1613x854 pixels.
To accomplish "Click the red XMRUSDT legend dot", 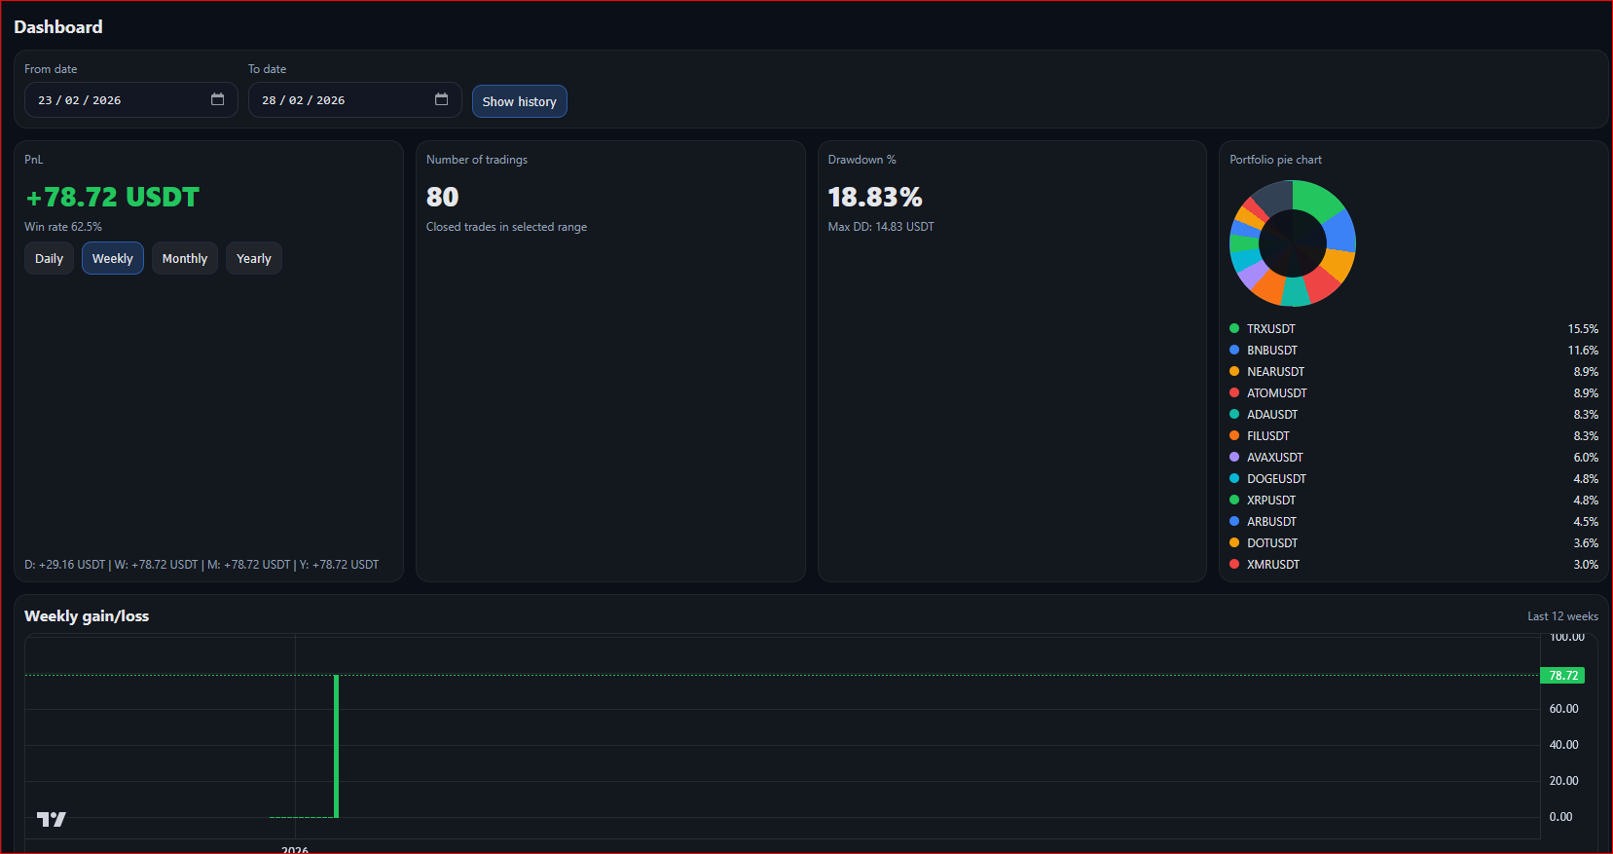I will click(1234, 565).
